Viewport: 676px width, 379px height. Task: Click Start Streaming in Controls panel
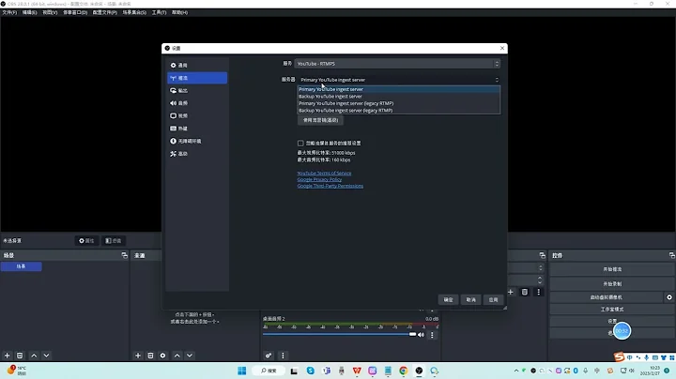point(612,269)
